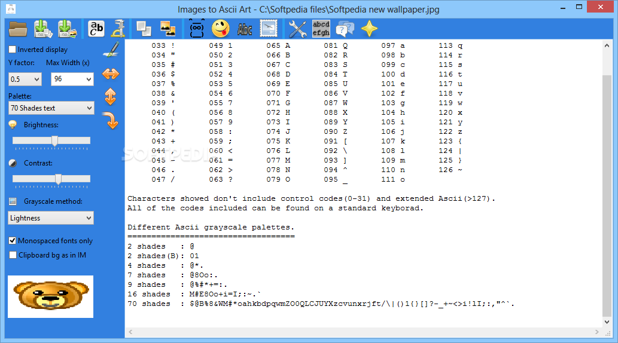Flip horizontally with the orange left-right arrow

[111, 73]
